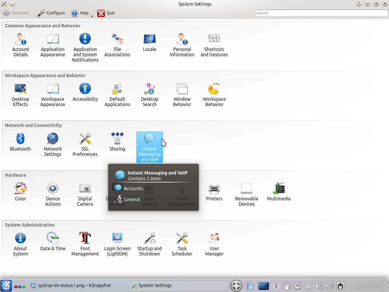The image size is (389, 292).
Task: Click System Settings taskbar entry
Action: pos(178,286)
